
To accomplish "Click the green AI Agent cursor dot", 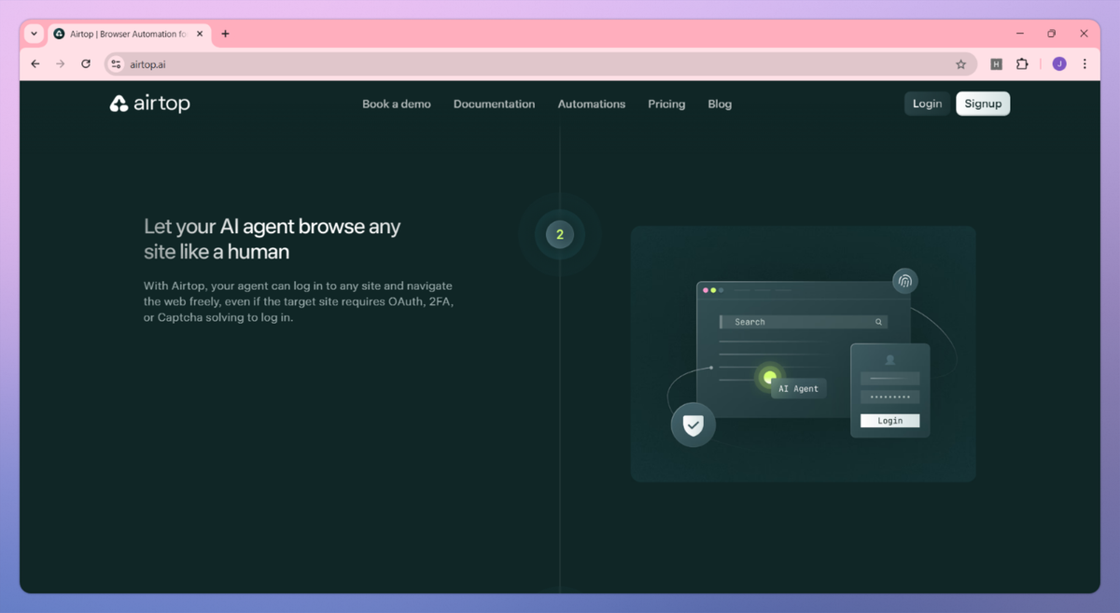I will 770,377.
